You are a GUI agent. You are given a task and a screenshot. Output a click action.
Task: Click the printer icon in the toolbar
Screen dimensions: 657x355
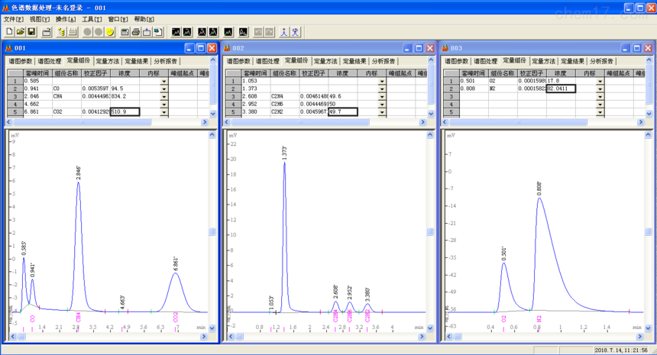135,32
